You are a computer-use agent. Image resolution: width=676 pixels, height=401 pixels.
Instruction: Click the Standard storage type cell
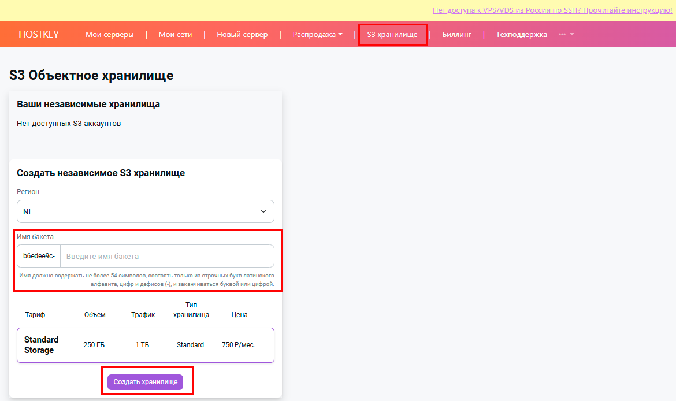(190, 345)
